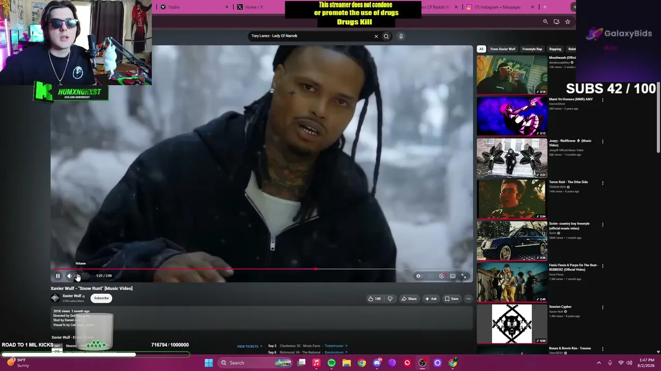This screenshot has width=661, height=371.
Task: Subscribe to the Xavier Wulf channel
Action: click(101, 298)
